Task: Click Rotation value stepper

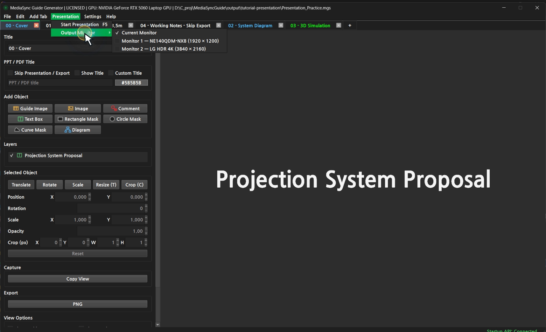Action: (146, 208)
